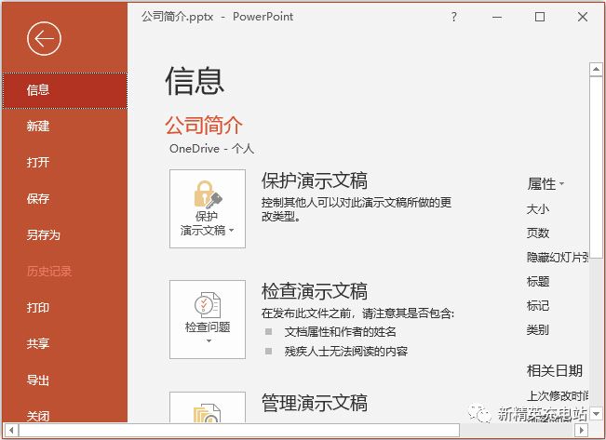Click the 隐藏幻灯片 property label
The image size is (606, 440).
(558, 258)
